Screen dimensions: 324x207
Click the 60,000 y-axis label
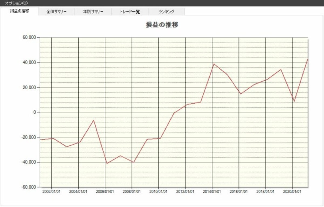tap(28, 38)
